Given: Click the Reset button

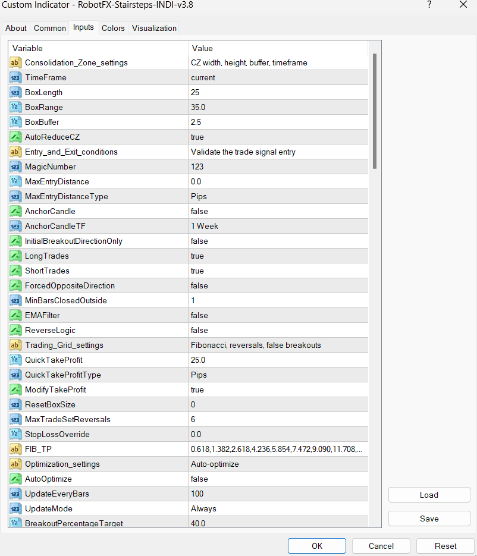Looking at the screenshot, I should pyautogui.click(x=445, y=546).
